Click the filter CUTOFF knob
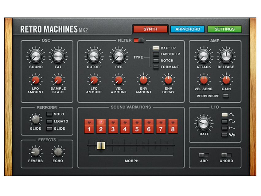 click(x=94, y=56)
